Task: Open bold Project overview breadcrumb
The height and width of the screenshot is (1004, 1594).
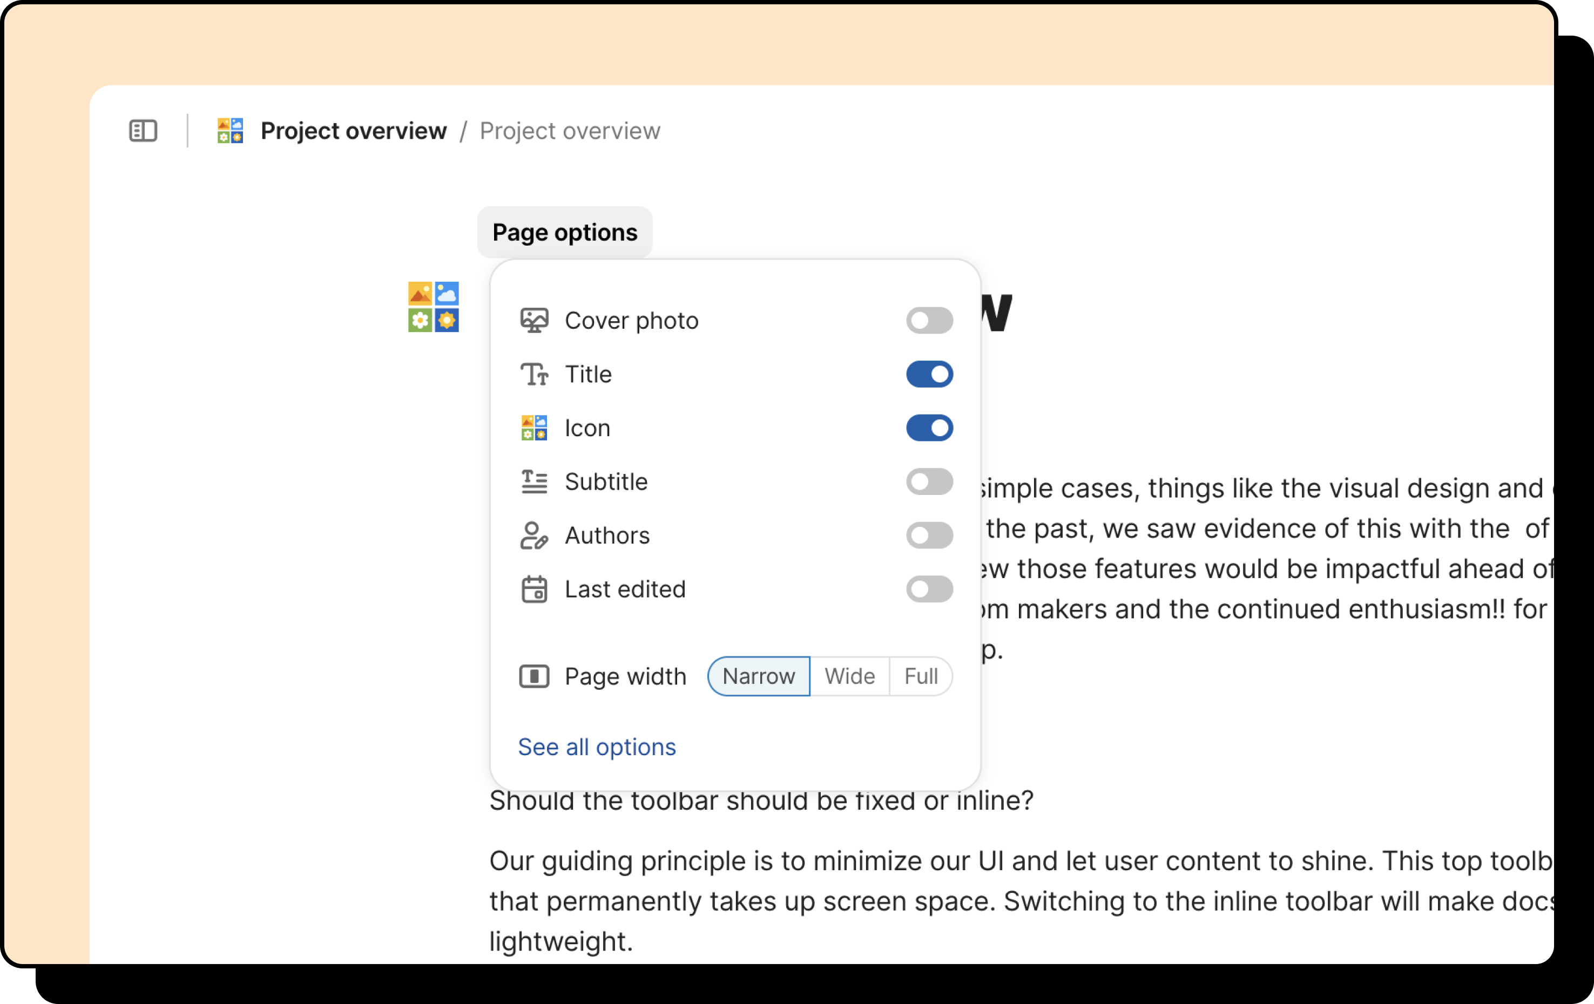Action: pos(354,131)
